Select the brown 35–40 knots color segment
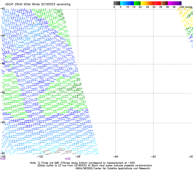193x170 pixels. pos(164,3)
